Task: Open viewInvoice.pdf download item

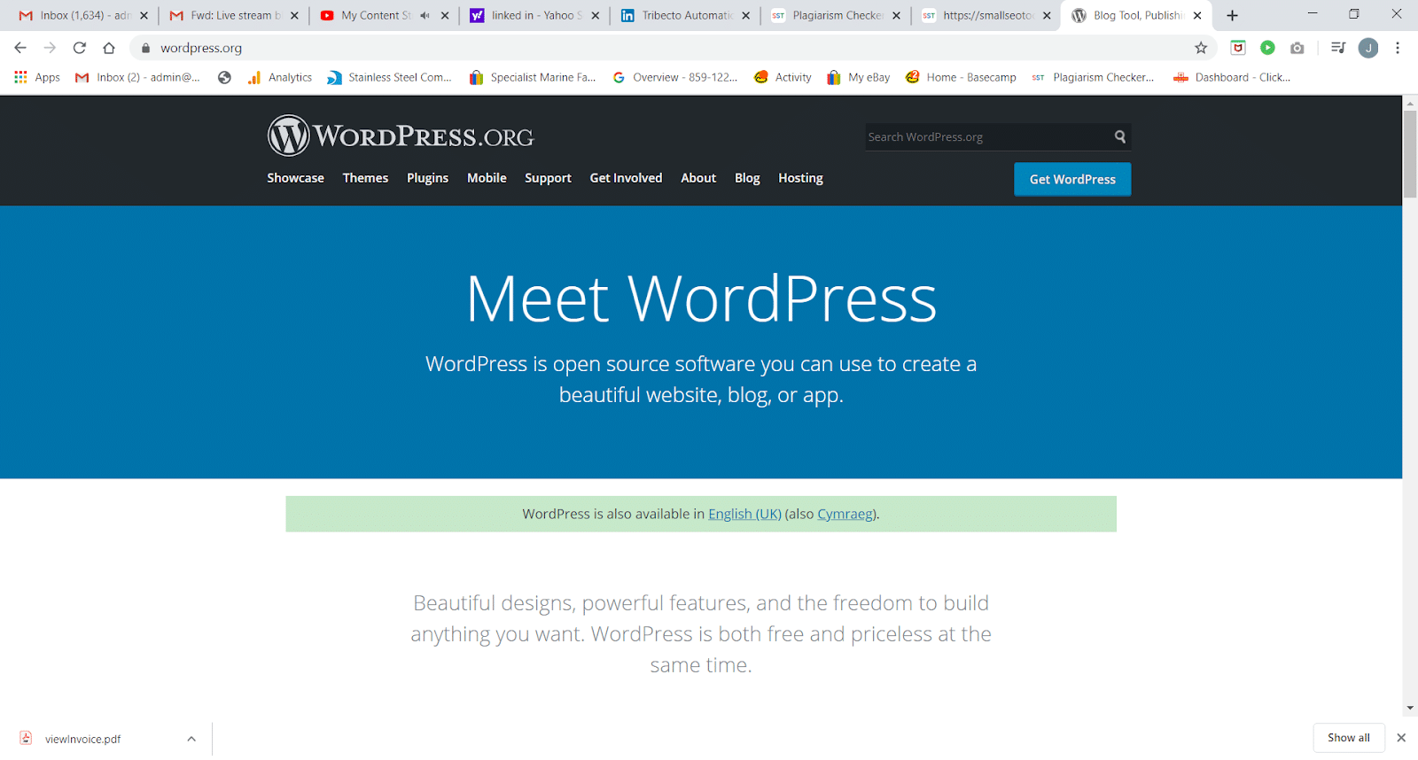Action: click(82, 739)
